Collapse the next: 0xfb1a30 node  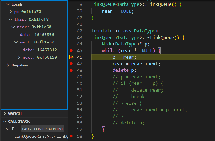pos(16,42)
